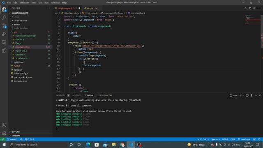Open package.json in explorer
The width and height of the screenshot is (263, 148).
20,81
